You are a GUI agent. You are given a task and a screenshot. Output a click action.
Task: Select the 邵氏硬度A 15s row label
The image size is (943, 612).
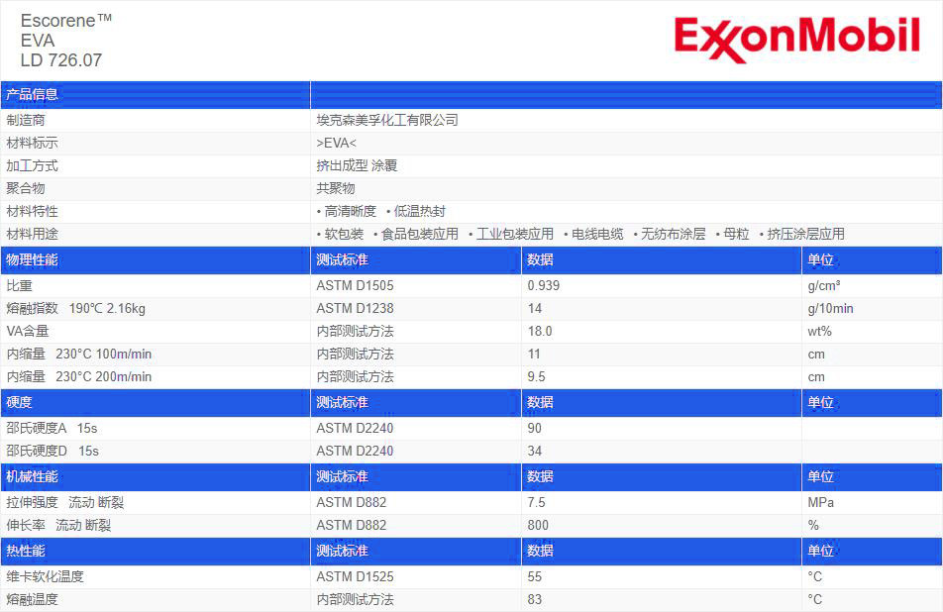tap(52, 428)
